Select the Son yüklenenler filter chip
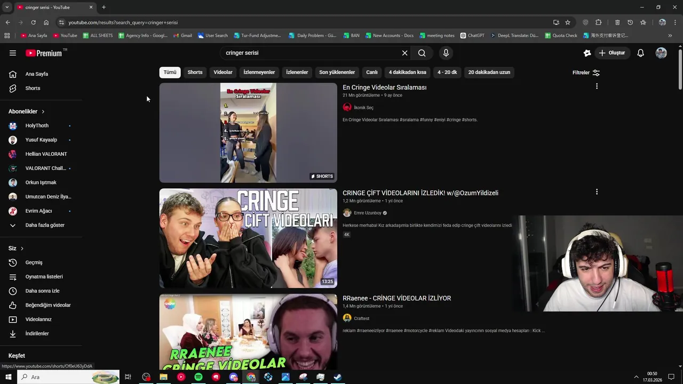The width and height of the screenshot is (683, 384). pos(337,73)
